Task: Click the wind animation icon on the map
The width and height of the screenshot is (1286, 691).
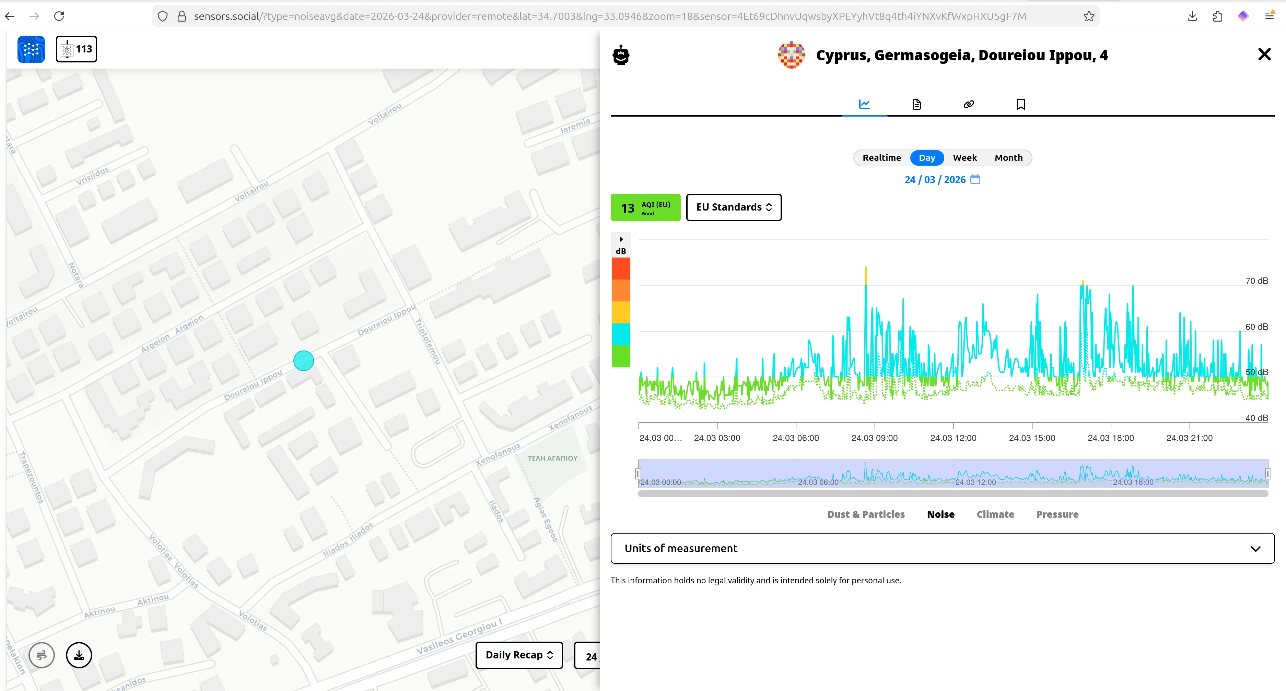Action: (42, 655)
